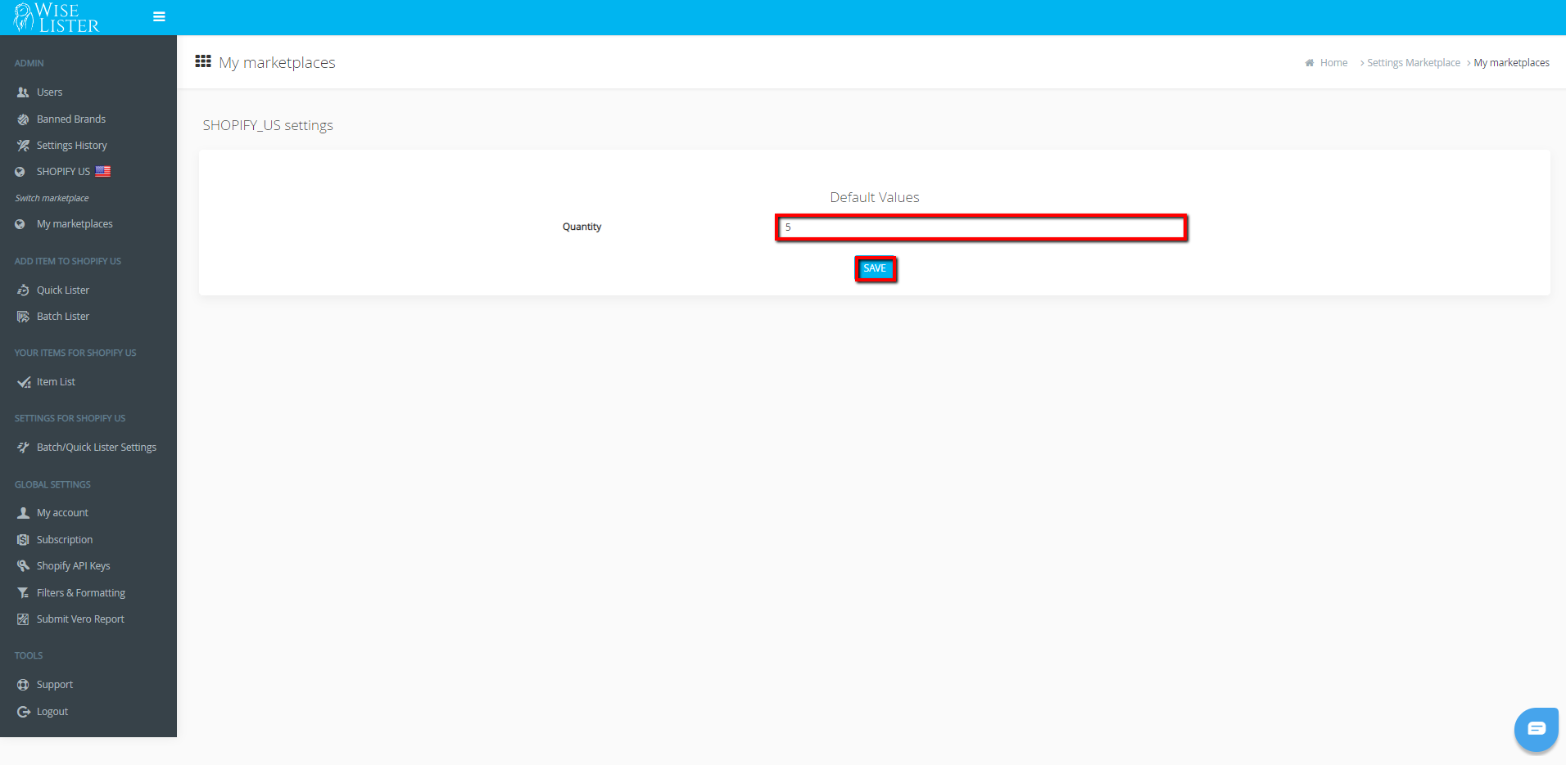Image resolution: width=1566 pixels, height=765 pixels.
Task: Click the My account person icon
Action: [23, 513]
